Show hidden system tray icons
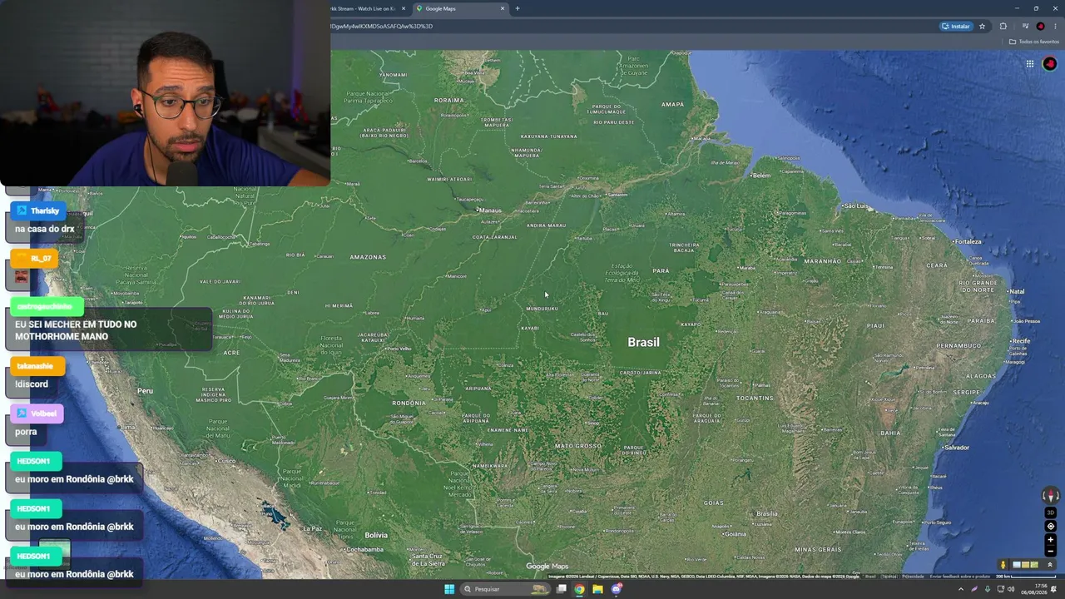Screen dimensions: 1065x599 pos(960,589)
